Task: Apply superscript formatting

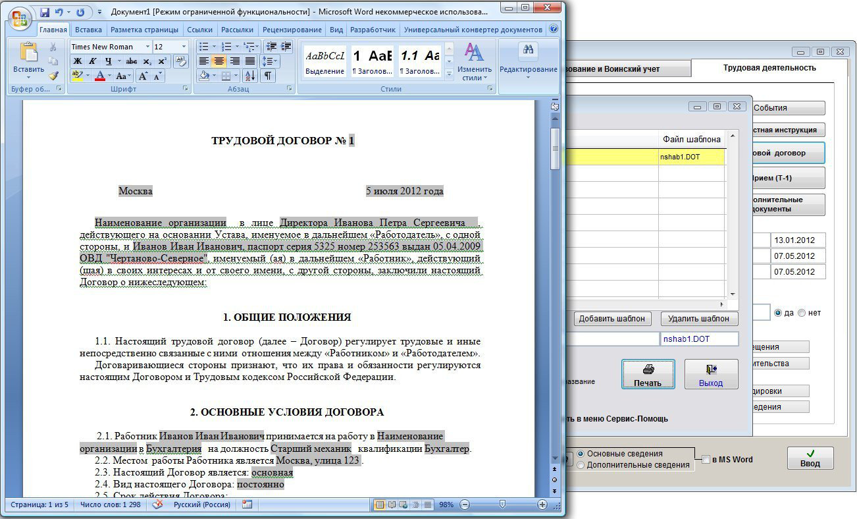Action: coord(162,61)
